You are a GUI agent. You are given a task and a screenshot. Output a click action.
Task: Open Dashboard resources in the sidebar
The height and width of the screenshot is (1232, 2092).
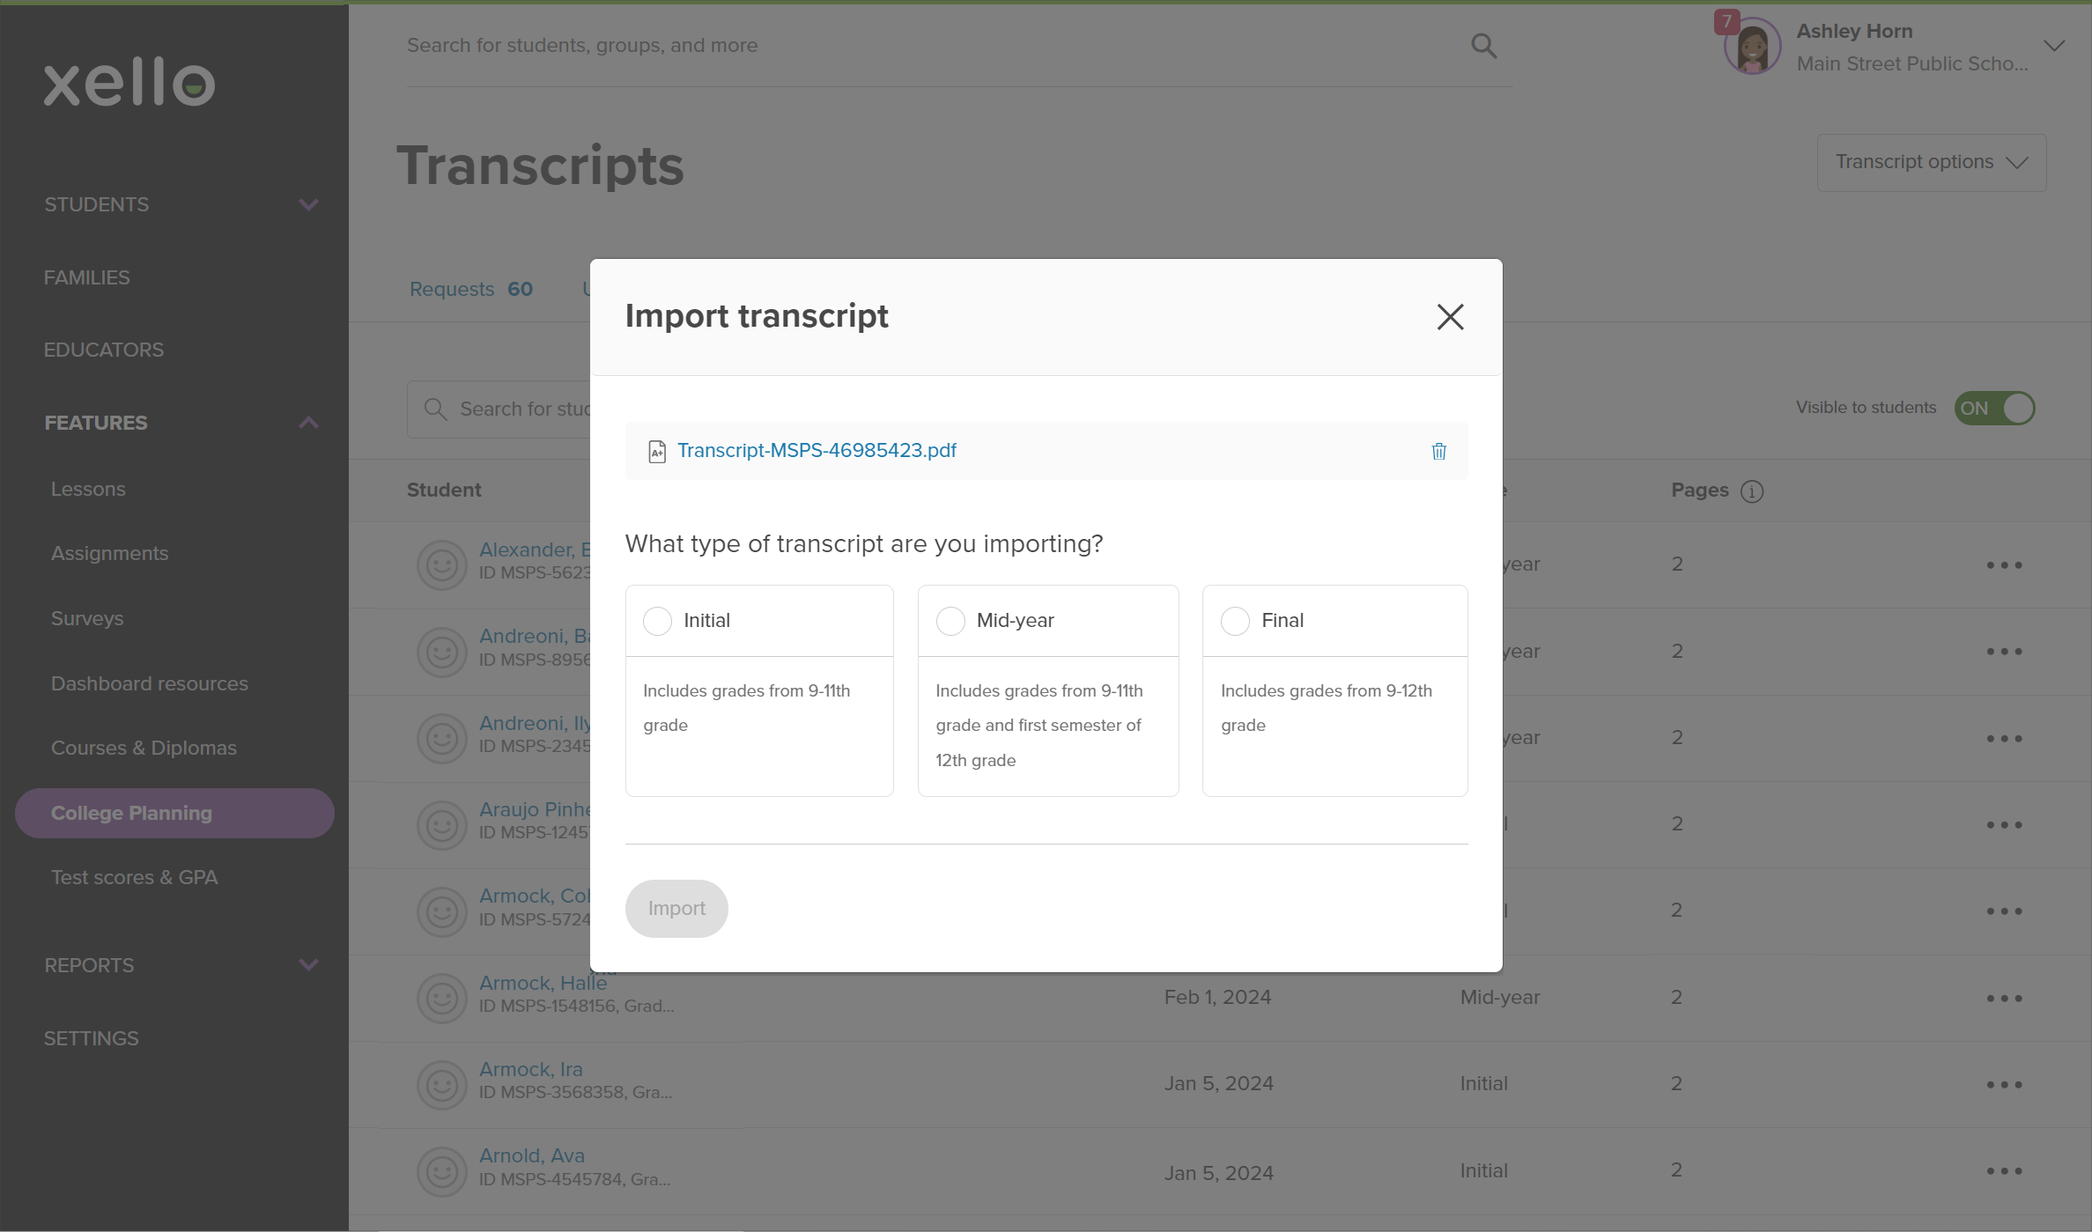coord(150,683)
